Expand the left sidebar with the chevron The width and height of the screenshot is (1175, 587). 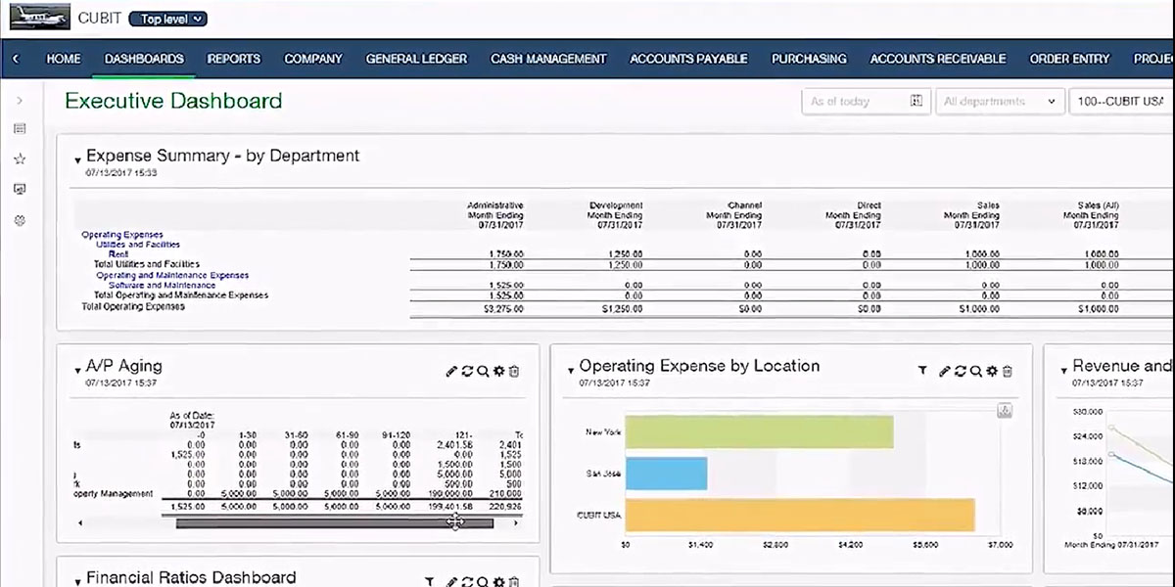coord(19,98)
